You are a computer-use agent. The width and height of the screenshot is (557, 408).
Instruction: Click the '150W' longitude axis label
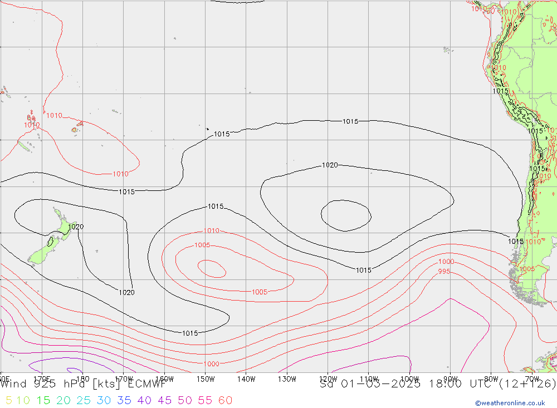pos(206,379)
